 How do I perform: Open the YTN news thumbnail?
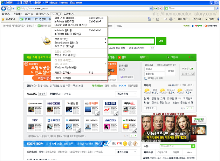(35, 125)
